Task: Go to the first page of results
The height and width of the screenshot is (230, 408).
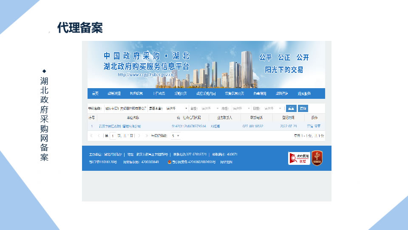Action: [x=91, y=135]
